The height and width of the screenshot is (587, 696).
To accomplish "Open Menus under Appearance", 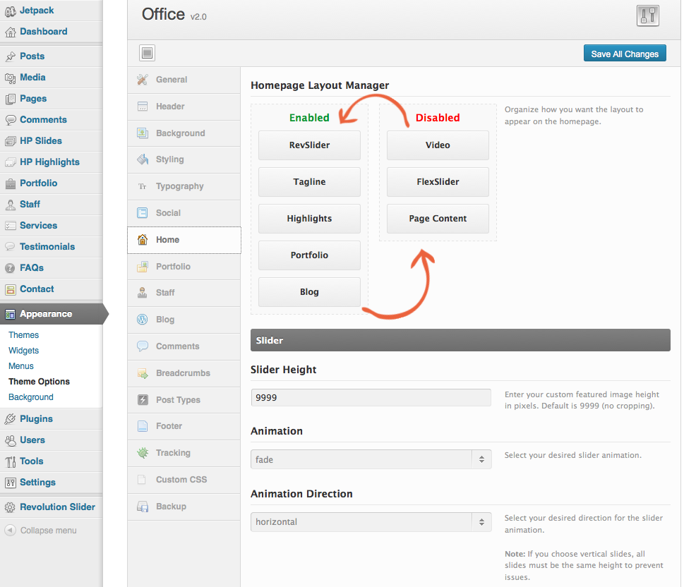I will pyautogui.click(x=21, y=366).
